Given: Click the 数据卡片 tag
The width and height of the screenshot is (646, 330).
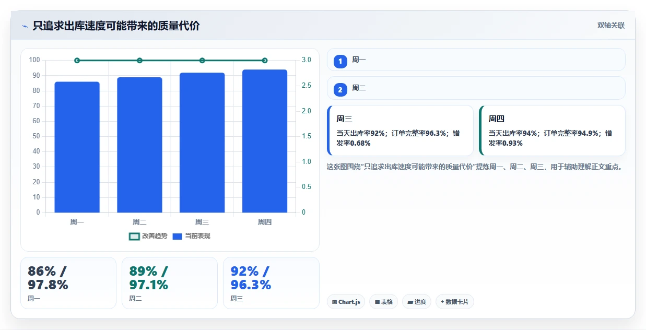Looking at the screenshot, I should 454,302.
